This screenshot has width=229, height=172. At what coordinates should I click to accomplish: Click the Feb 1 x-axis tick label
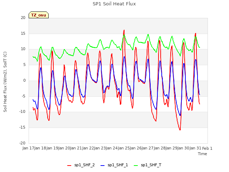click(207, 148)
